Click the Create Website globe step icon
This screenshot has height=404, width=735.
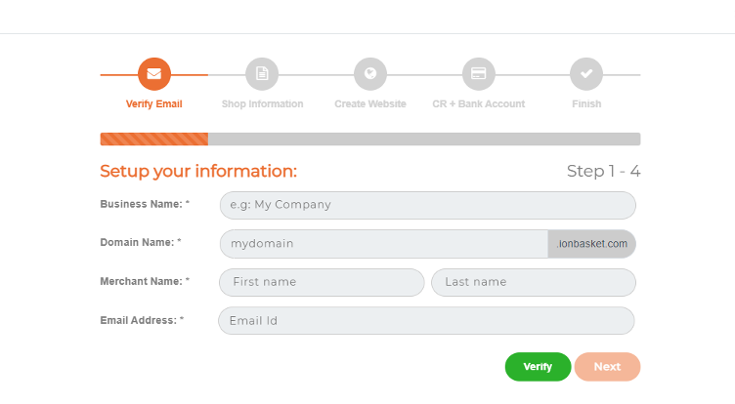click(370, 74)
